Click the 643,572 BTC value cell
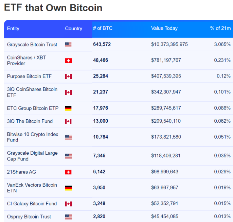This screenshot has height=222, width=233. pos(102,44)
